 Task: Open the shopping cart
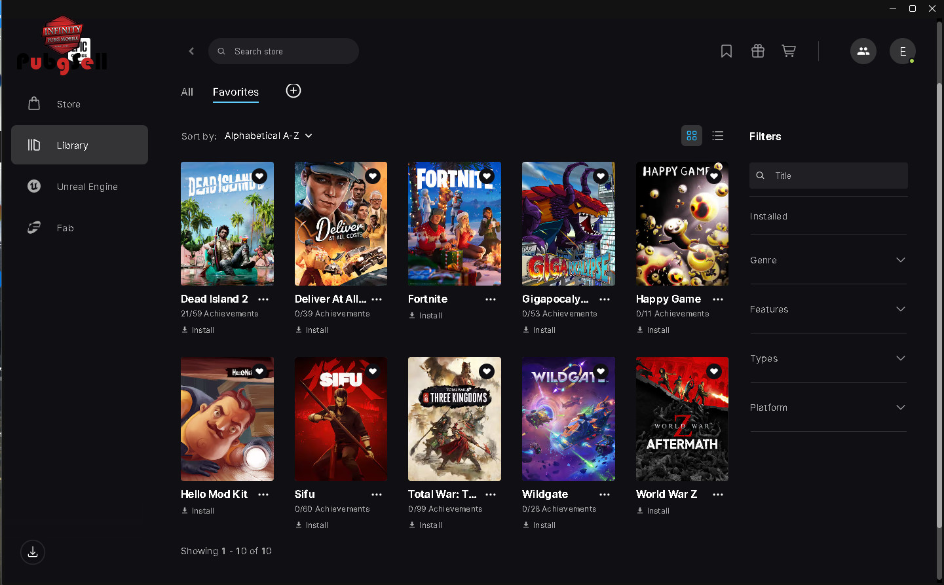tap(789, 51)
